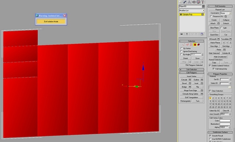Select Vertex sub-object level icon
Screen dimensions: 235x142
(184, 45)
